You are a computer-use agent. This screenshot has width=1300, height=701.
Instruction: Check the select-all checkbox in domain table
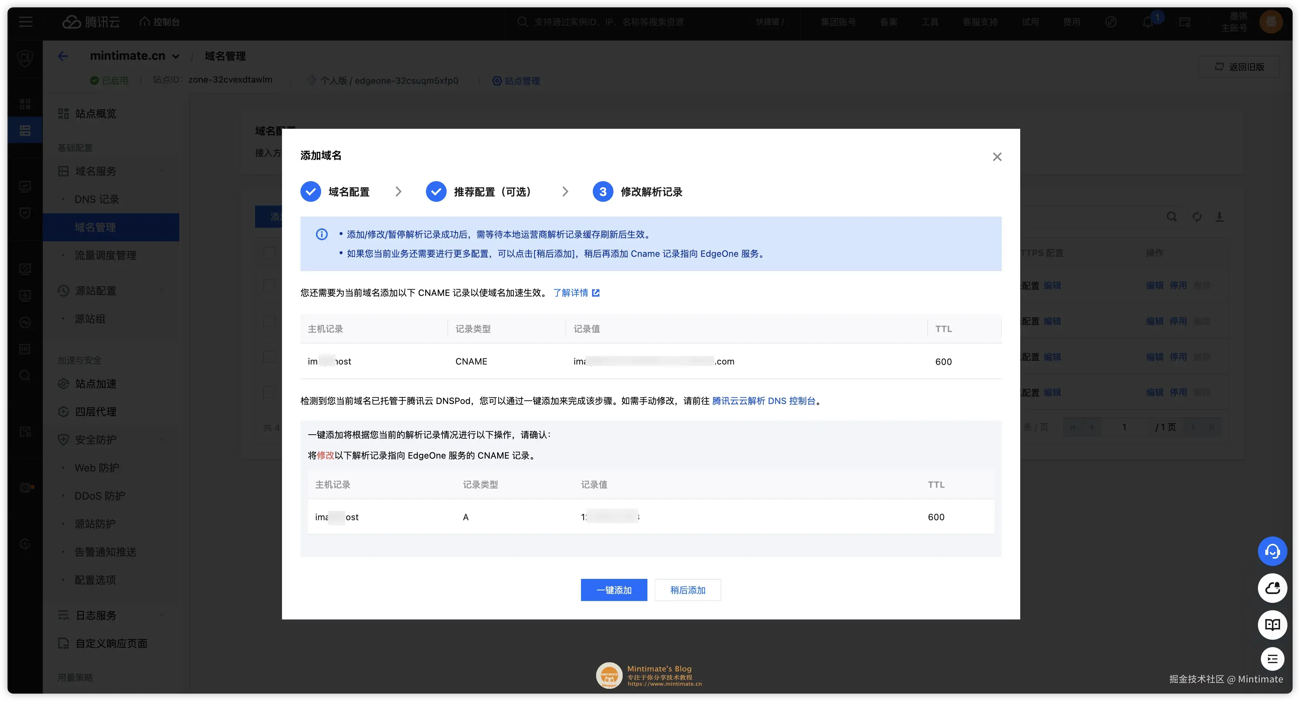tap(268, 253)
